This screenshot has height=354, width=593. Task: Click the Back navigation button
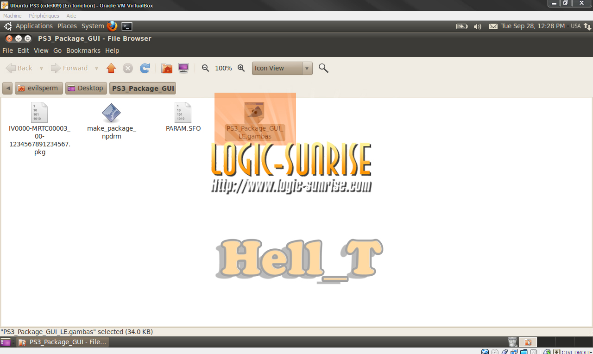[x=19, y=68]
